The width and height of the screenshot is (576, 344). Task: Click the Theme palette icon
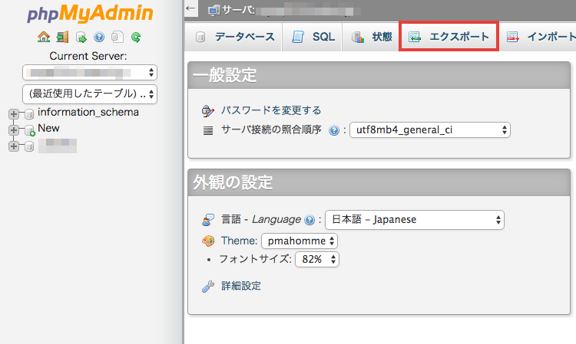tap(208, 241)
